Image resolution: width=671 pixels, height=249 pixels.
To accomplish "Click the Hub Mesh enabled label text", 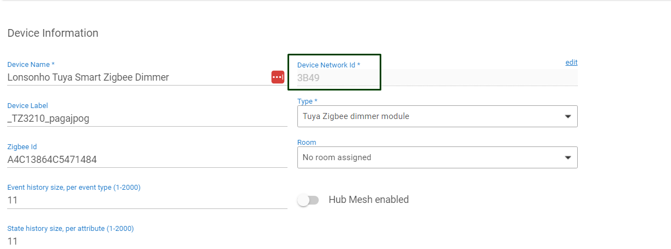I will [368, 200].
